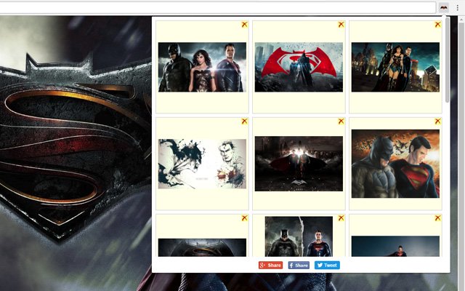The image size is (465, 291).
Task: Remove the dark caped silhouette wallpaper
Action: [x=341, y=121]
